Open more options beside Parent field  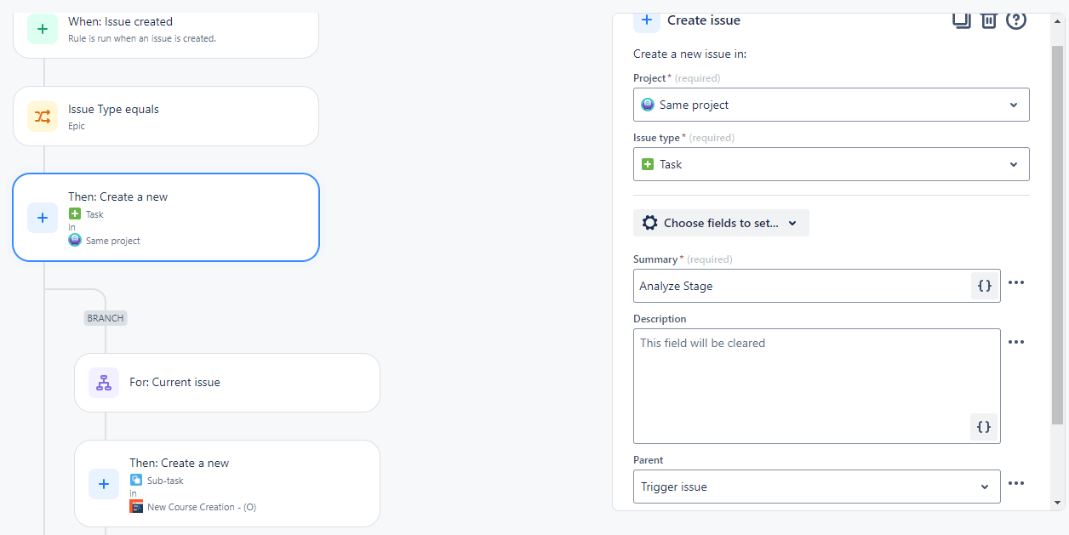pos(1016,483)
